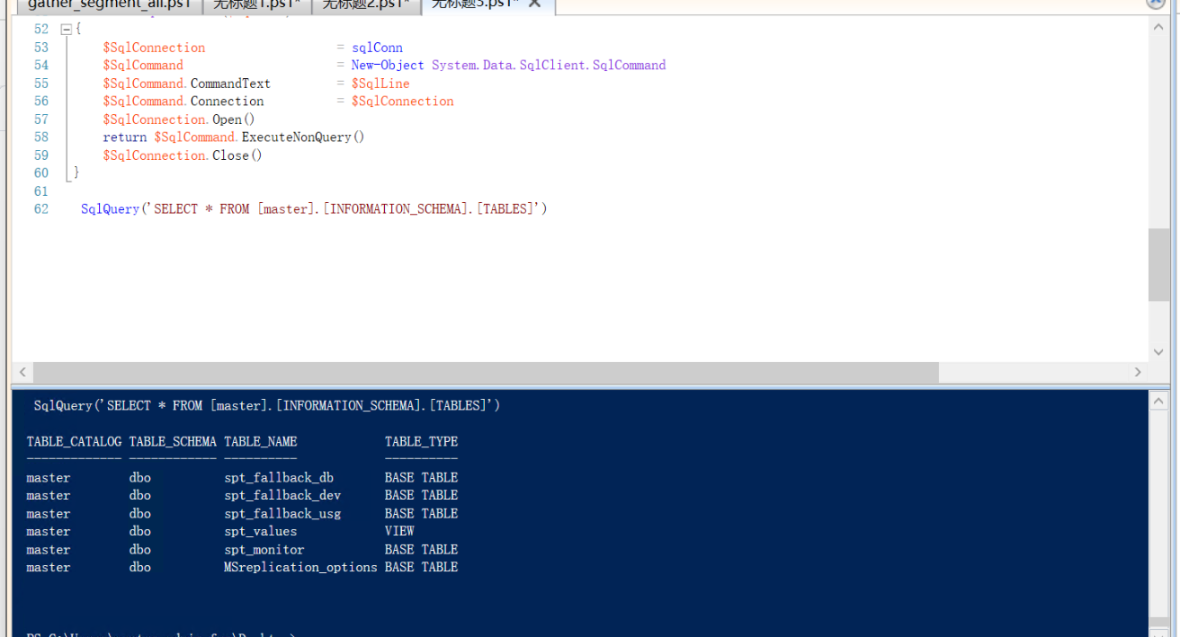Click spt_monitor in console output
Image resolution: width=1180 pixels, height=637 pixels.
[x=264, y=550]
